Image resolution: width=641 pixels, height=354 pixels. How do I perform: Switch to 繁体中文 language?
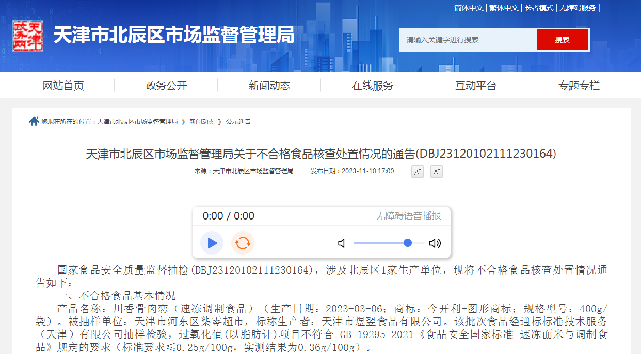pyautogui.click(x=504, y=8)
